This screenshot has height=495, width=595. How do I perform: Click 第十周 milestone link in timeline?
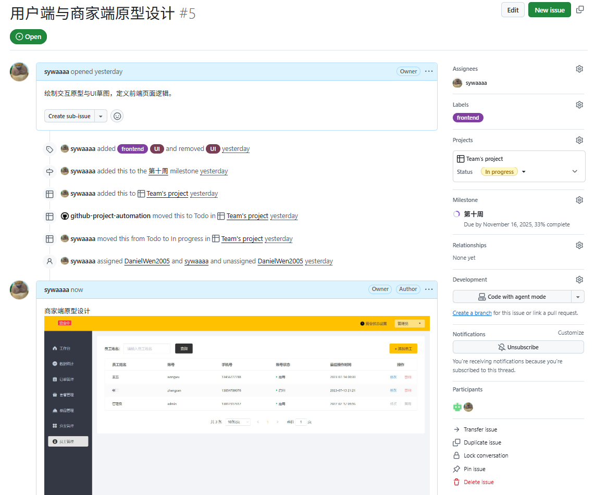tap(158, 171)
